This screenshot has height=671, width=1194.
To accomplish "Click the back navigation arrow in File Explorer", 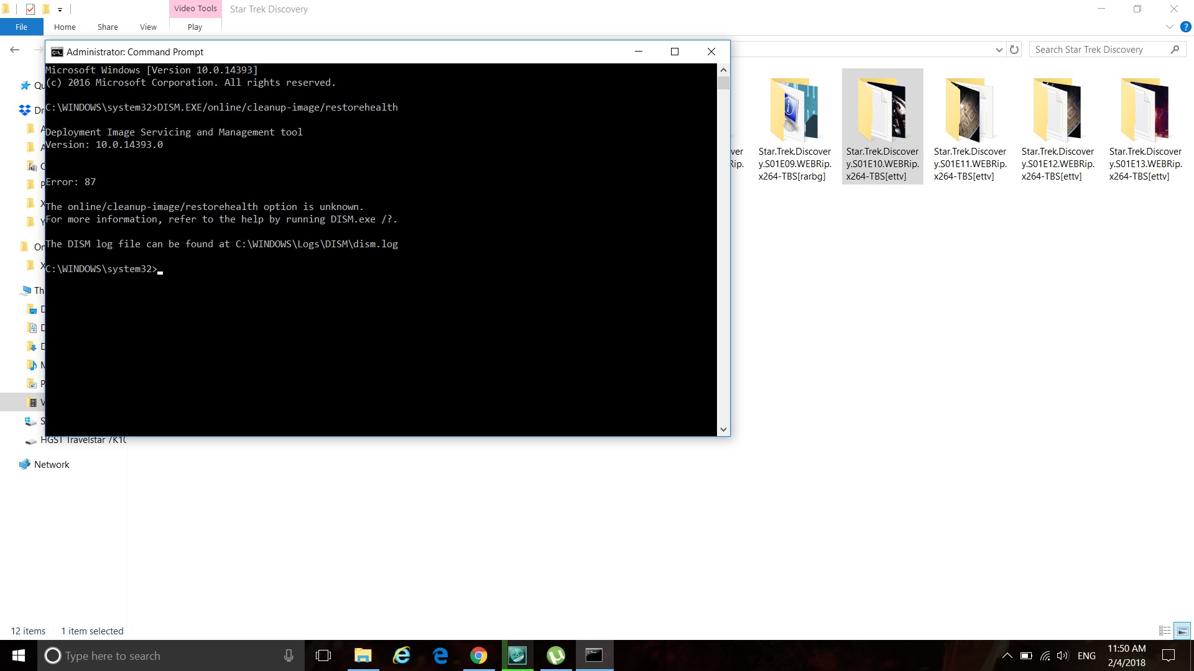I will [14, 49].
